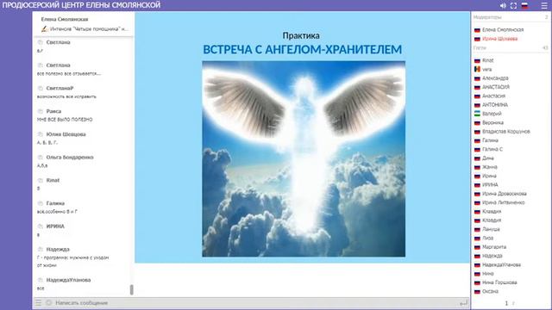Select guest Ирина Дровосекова

tap(504, 194)
